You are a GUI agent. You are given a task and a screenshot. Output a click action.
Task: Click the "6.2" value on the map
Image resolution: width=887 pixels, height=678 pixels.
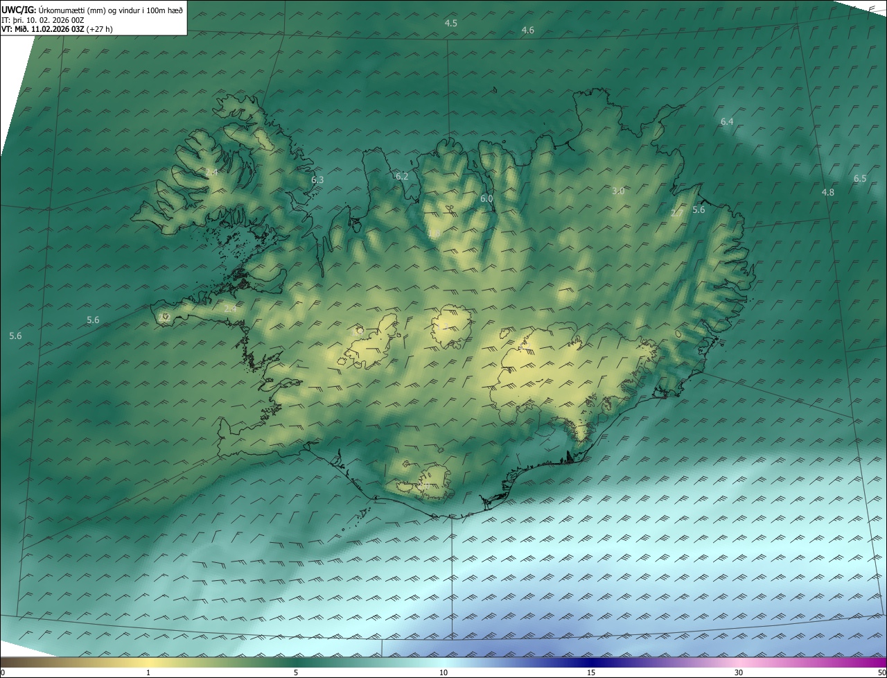[x=402, y=177]
